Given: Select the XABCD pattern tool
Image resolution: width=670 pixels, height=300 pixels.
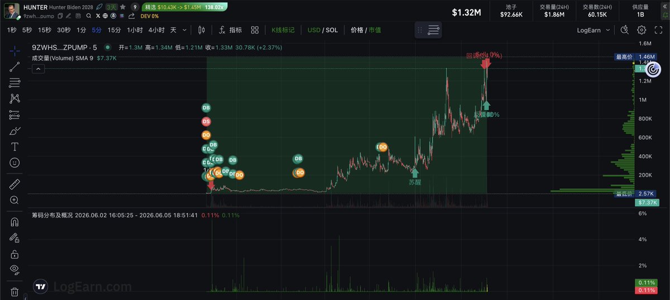Looking at the screenshot, I should pyautogui.click(x=15, y=99).
